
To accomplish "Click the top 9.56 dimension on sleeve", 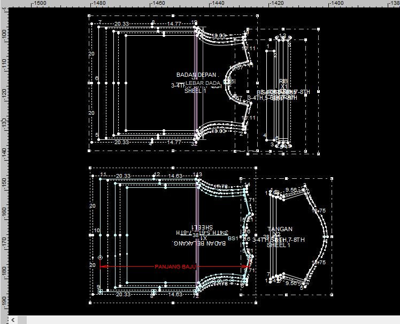I will 291,189.
